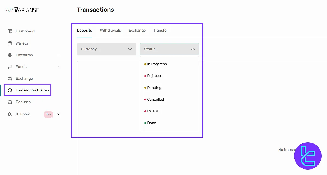Open the Currency dropdown filter
The width and height of the screenshot is (327, 175).
click(106, 49)
